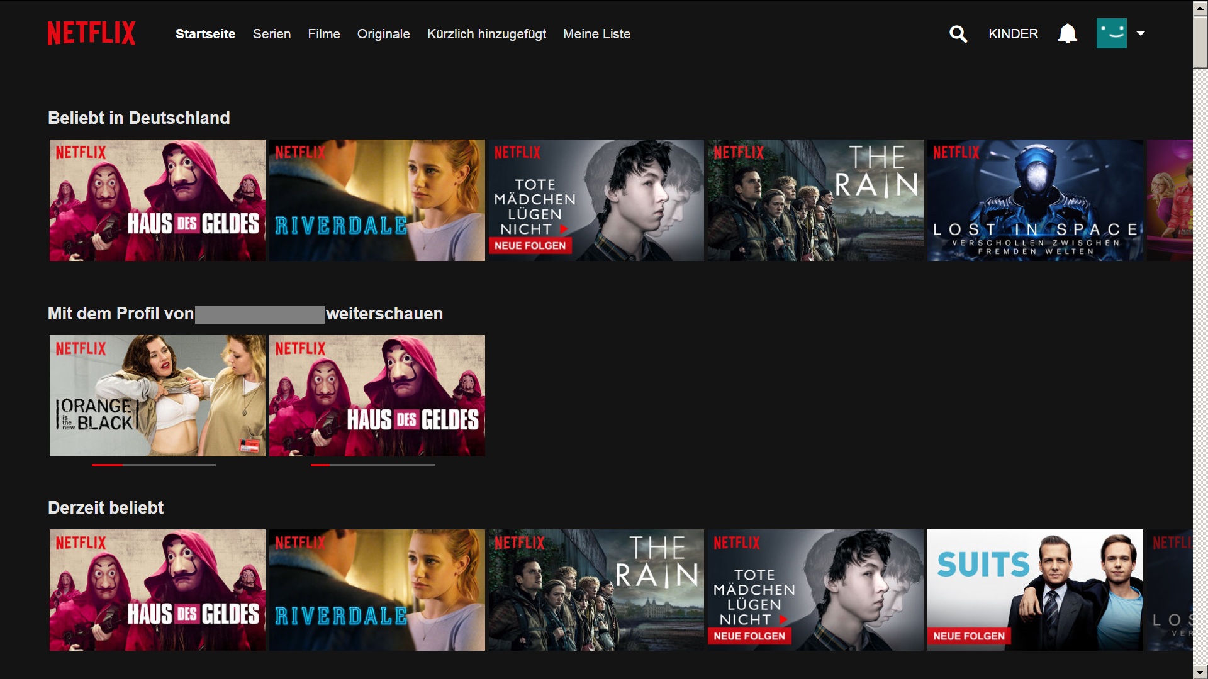Image resolution: width=1208 pixels, height=679 pixels.
Task: Open the Serien menu
Action: tap(271, 34)
